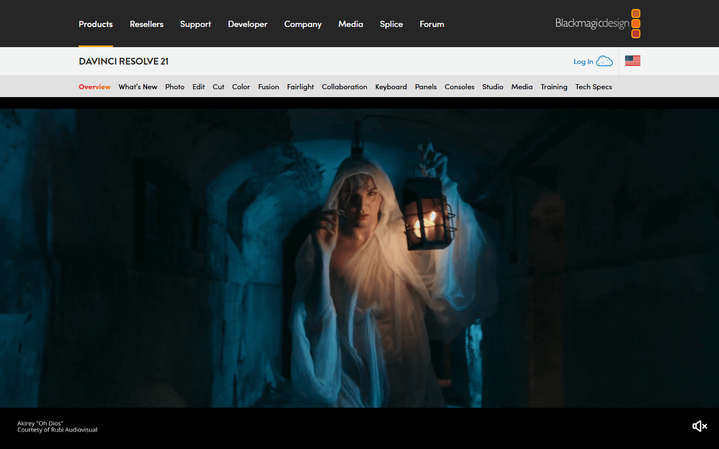Open the Consoles tab
Viewport: 719px width, 449px height.
pyautogui.click(x=459, y=86)
